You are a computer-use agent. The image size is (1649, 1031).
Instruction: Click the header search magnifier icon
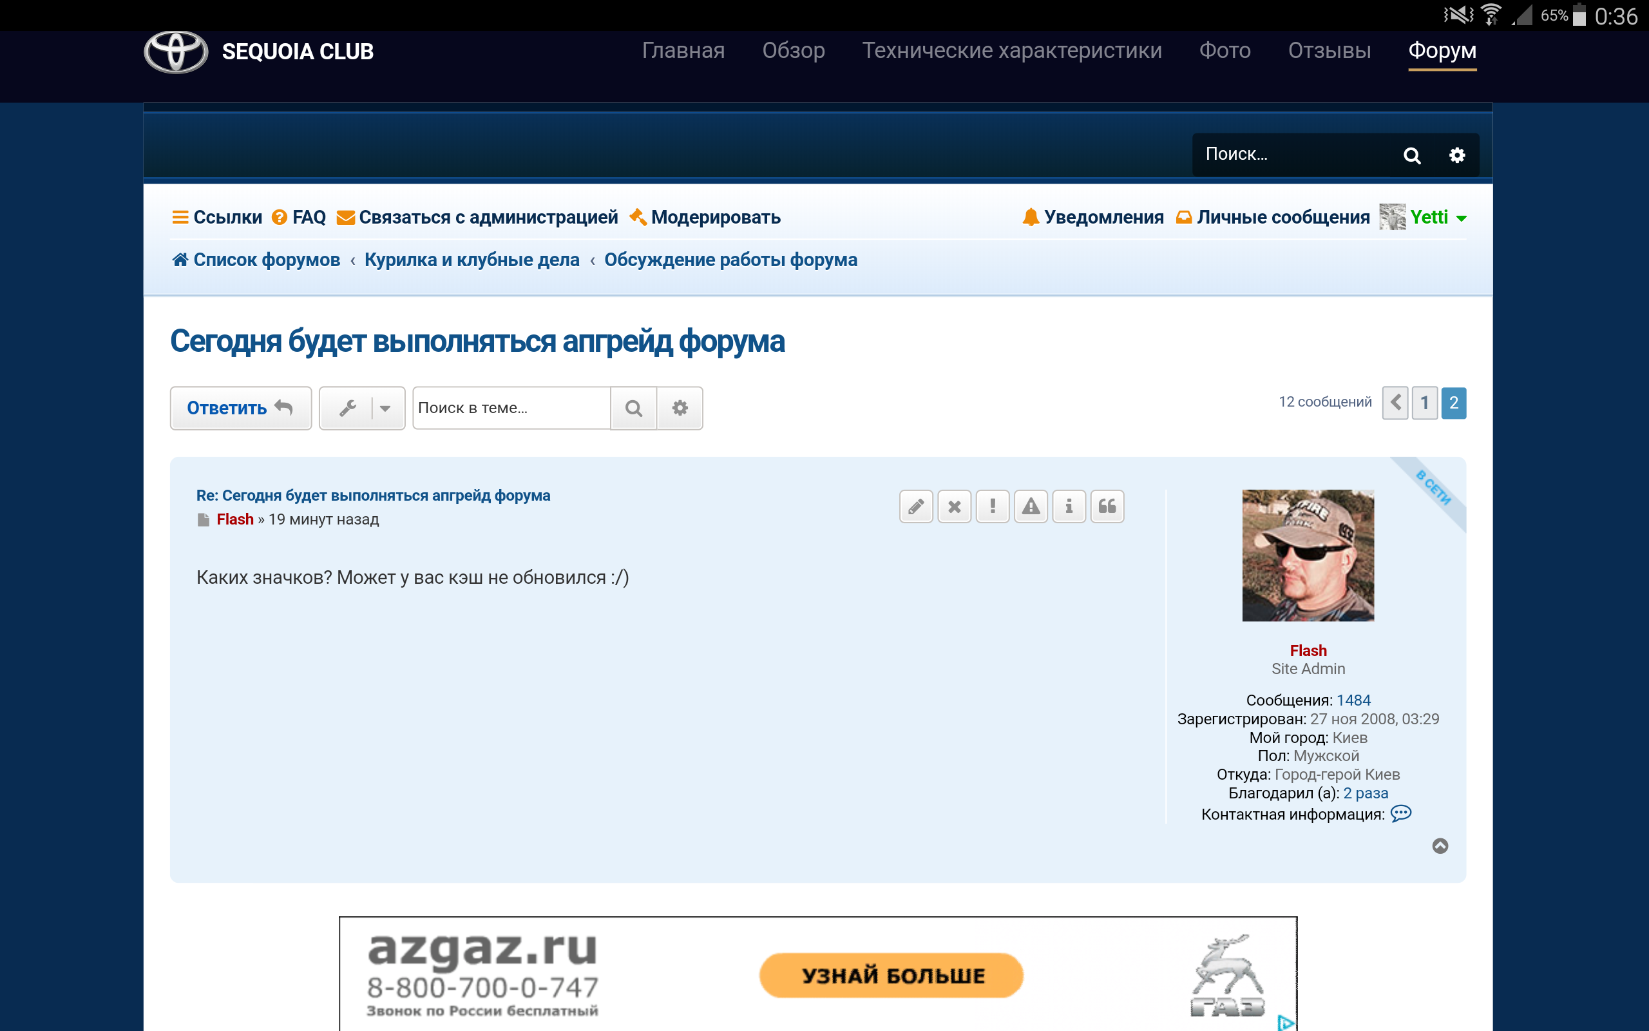click(x=1412, y=155)
